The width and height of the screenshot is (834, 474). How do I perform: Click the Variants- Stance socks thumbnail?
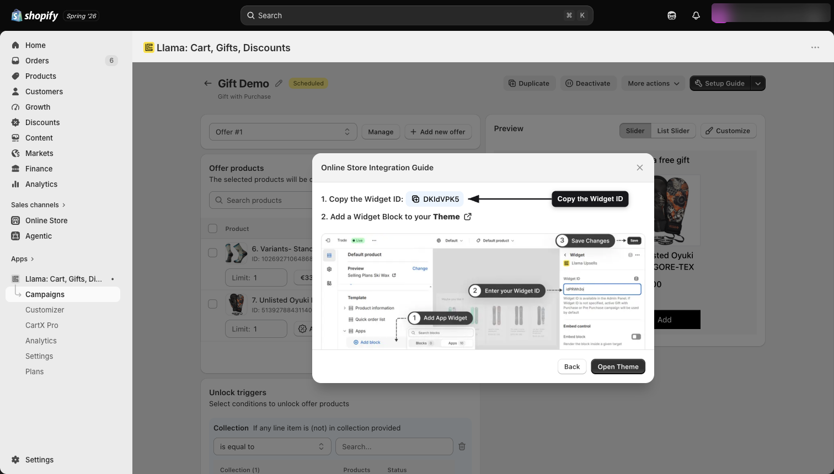pyautogui.click(x=236, y=253)
